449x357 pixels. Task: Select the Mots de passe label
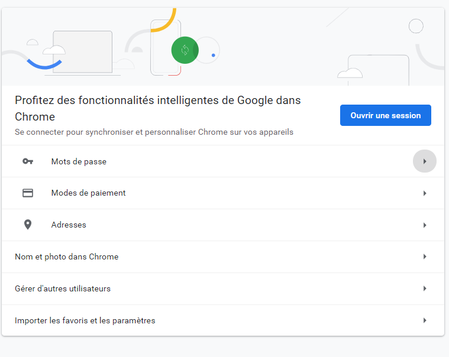point(79,161)
